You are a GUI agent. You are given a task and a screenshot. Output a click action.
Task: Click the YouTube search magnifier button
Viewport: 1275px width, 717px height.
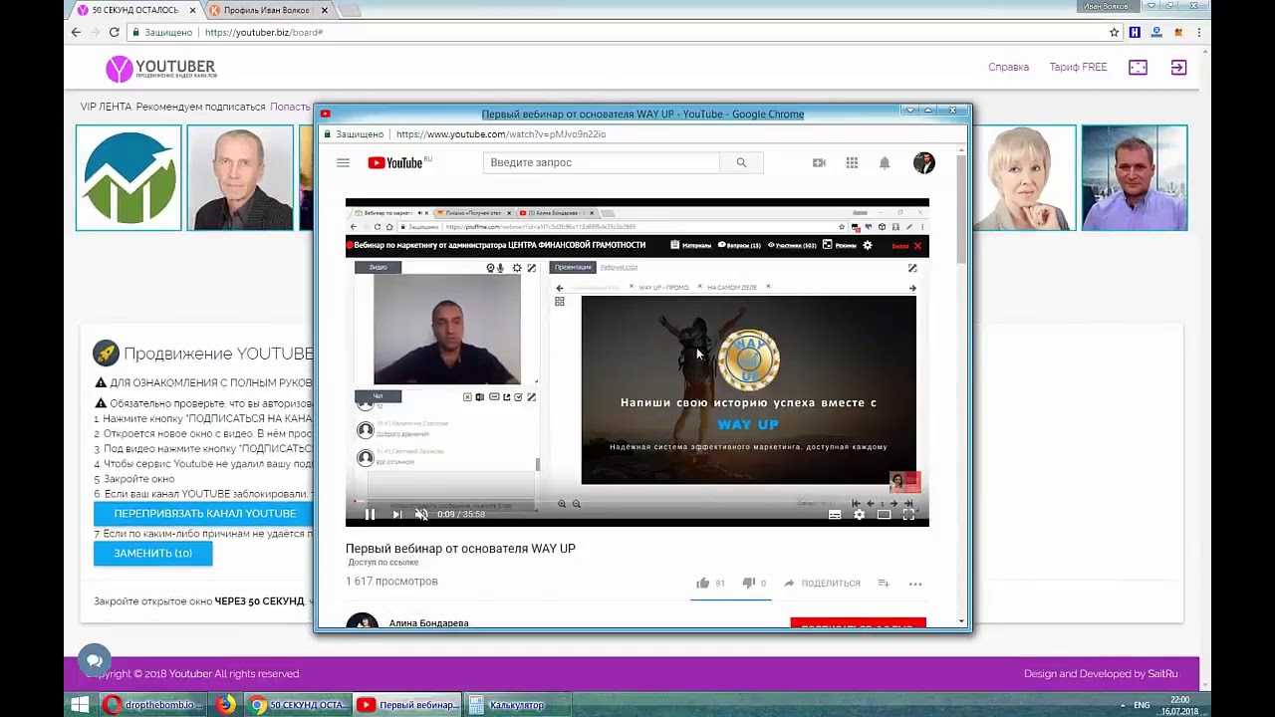pos(741,162)
